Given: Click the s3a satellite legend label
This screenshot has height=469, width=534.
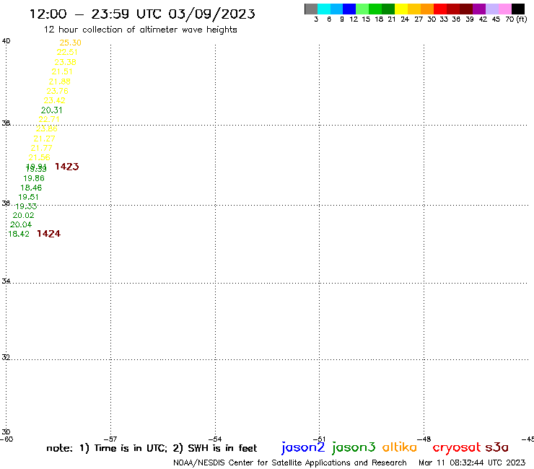Looking at the screenshot, I should tap(497, 447).
